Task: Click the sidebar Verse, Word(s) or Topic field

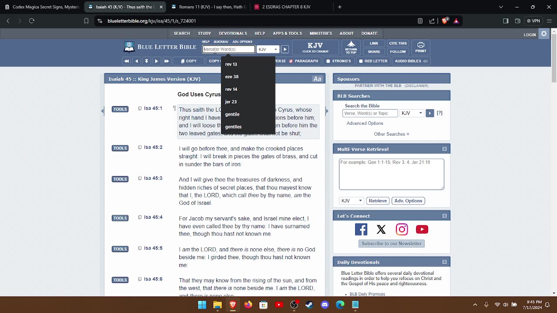Action: click(x=370, y=113)
